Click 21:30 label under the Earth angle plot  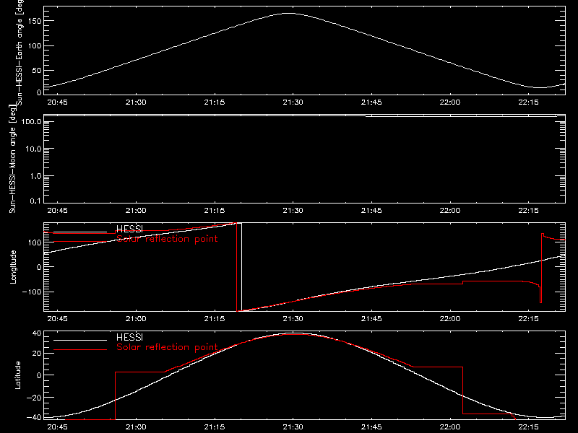pos(293,102)
